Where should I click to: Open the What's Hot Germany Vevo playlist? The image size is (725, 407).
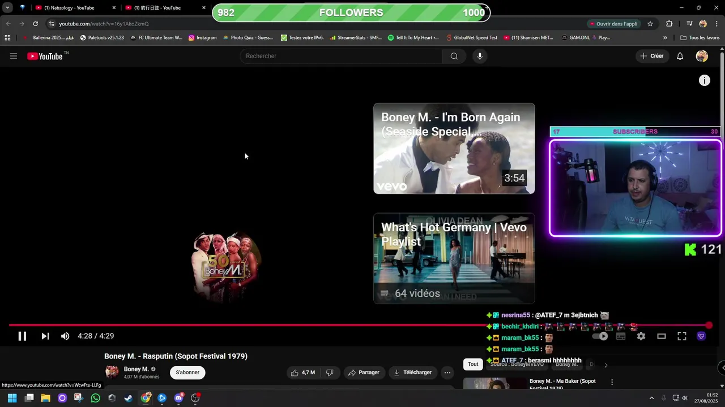point(454,258)
